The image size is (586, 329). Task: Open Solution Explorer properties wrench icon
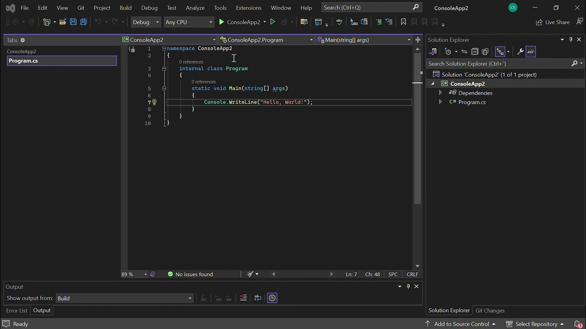[520, 52]
